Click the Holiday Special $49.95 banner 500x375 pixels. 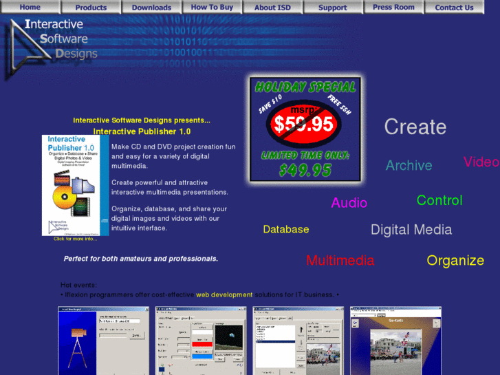point(305,129)
